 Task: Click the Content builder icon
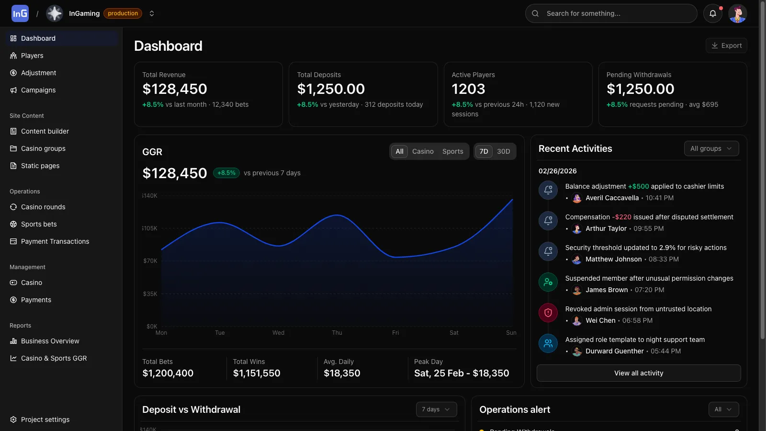coord(13,131)
